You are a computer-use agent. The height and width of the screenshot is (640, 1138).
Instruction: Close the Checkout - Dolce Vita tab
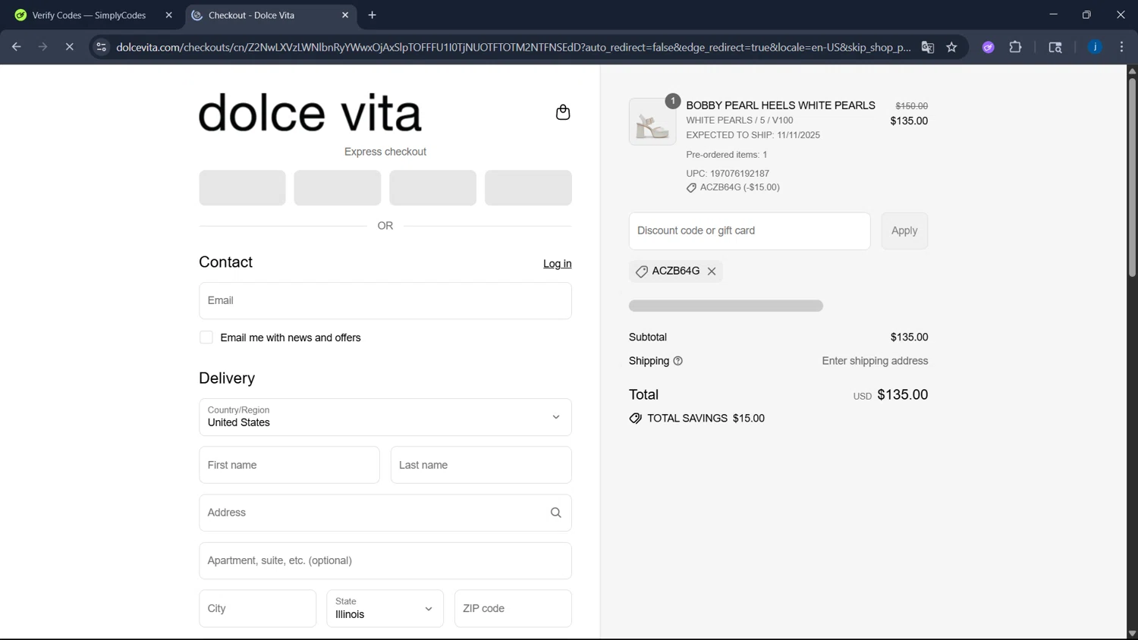click(345, 15)
